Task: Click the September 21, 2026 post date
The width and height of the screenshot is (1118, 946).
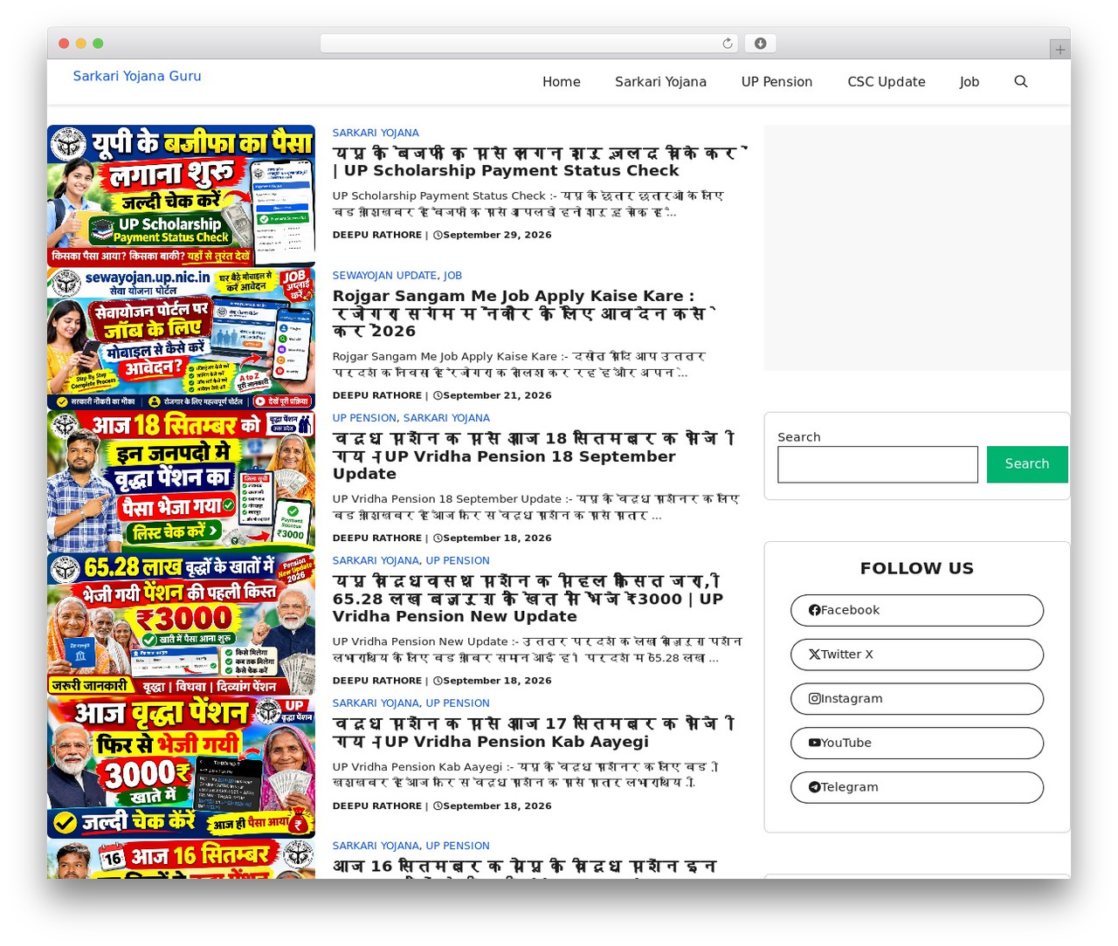Action: [x=497, y=395]
